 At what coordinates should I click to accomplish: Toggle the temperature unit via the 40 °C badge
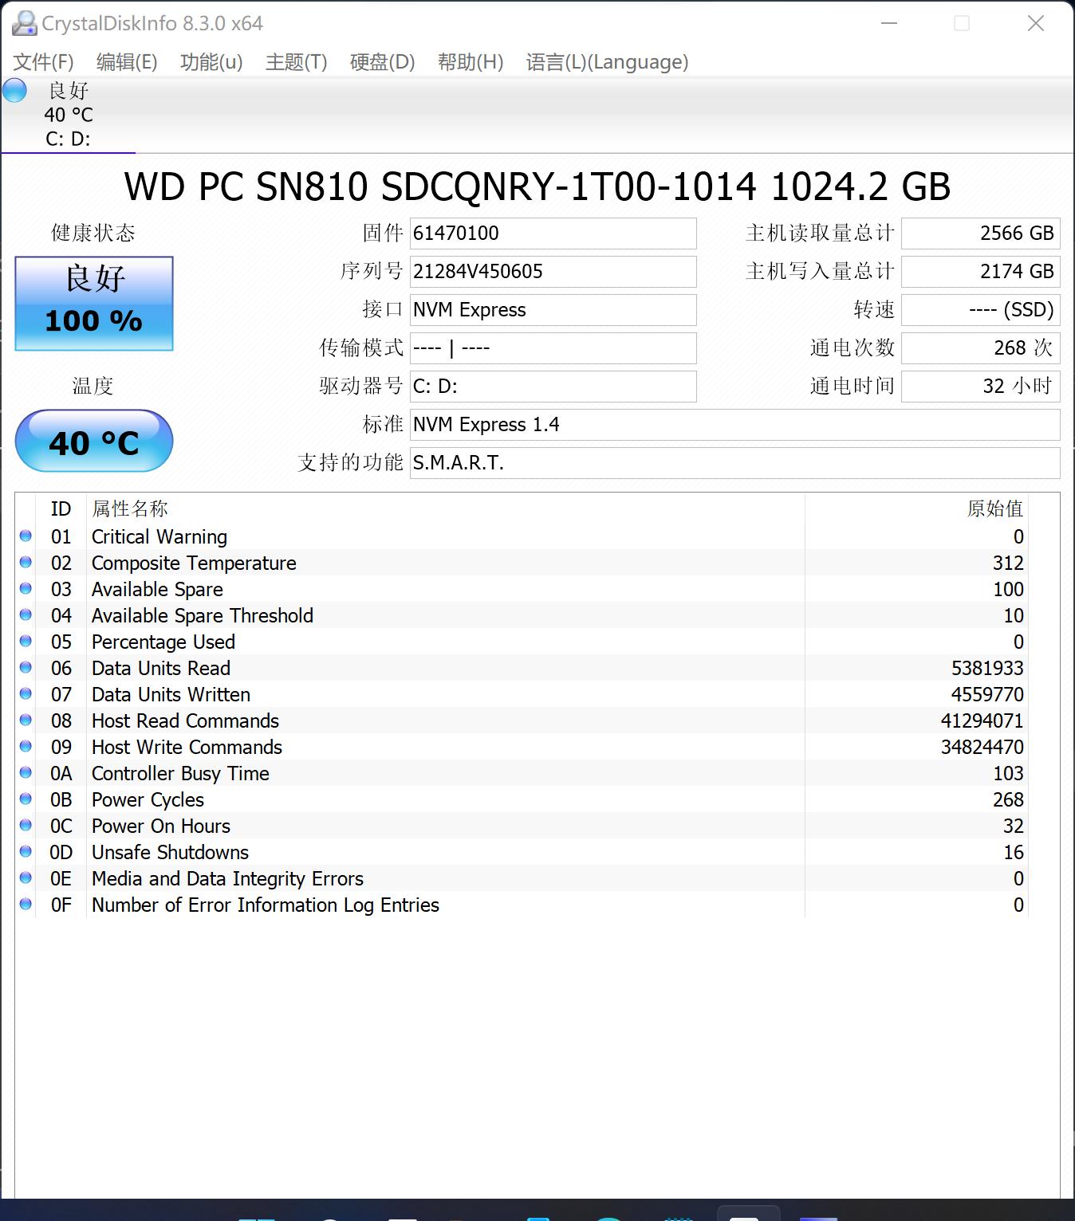(93, 441)
